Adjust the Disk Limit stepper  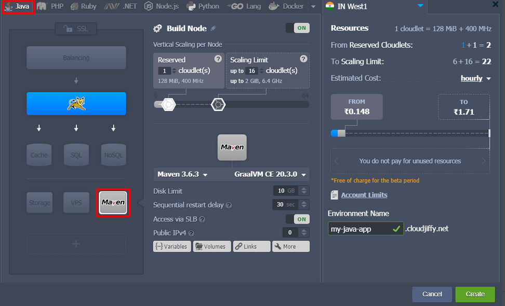coord(304,191)
